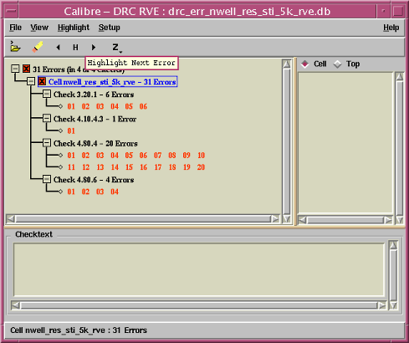Image resolution: width=409 pixels, height=343 pixels.
Task: Click error tree horizontal scrollbar right arrow
Action: click(275, 219)
